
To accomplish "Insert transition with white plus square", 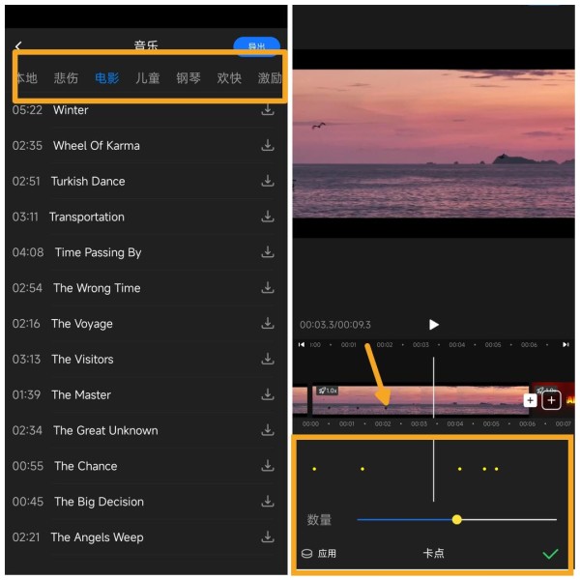I will (530, 400).
